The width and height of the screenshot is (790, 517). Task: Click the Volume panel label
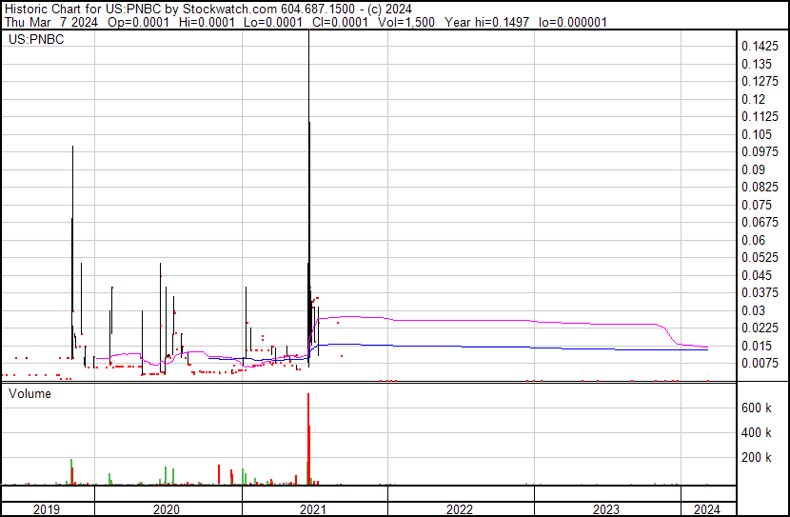[x=30, y=393]
